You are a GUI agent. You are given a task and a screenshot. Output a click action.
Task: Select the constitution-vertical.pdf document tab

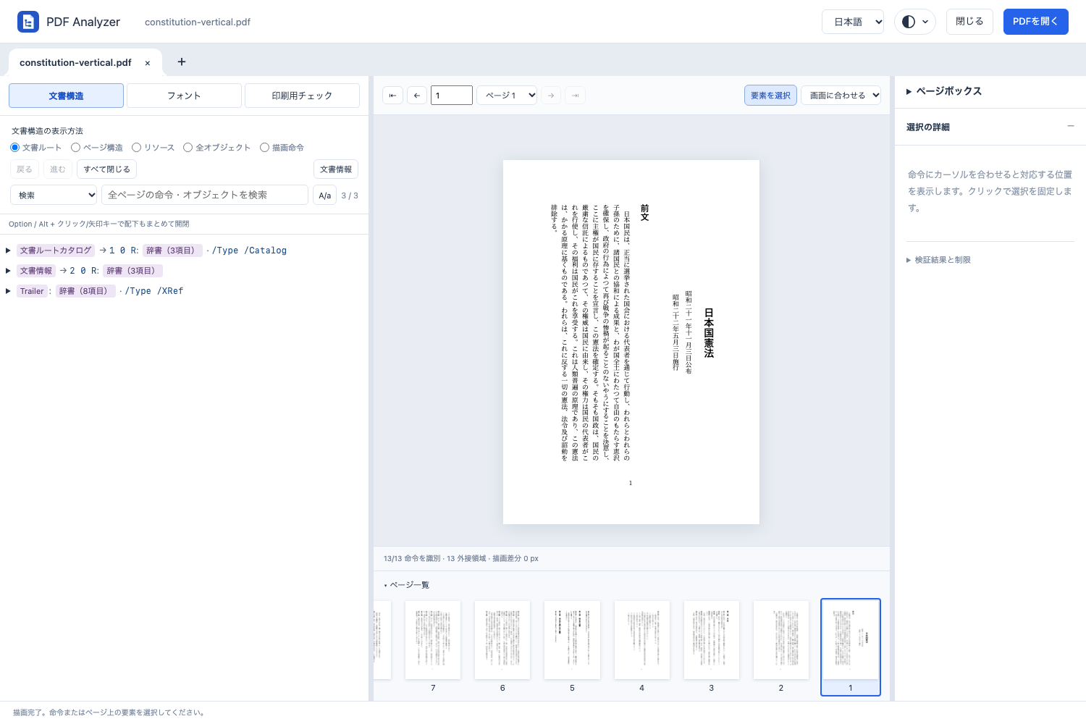[75, 63]
